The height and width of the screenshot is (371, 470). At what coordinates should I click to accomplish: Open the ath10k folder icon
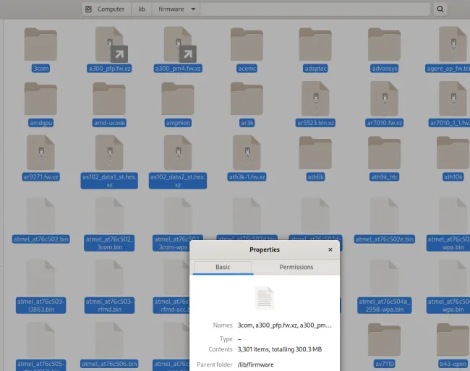[x=453, y=153]
